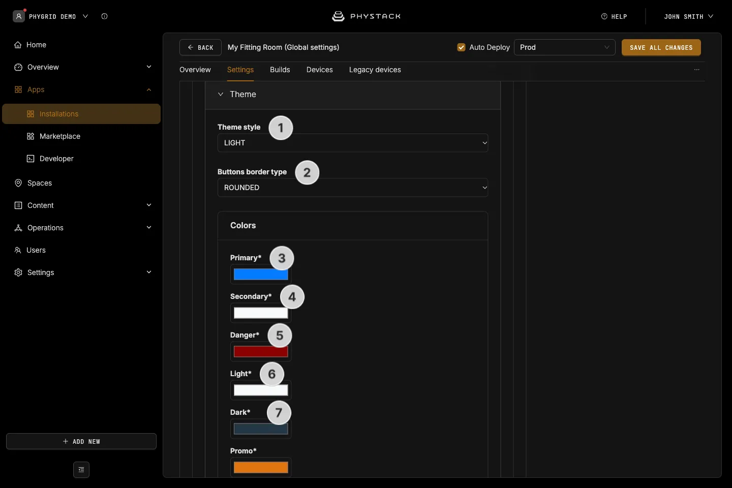Viewport: 732px width, 488px height.
Task: Click the Spaces location pin icon
Action: (x=18, y=183)
